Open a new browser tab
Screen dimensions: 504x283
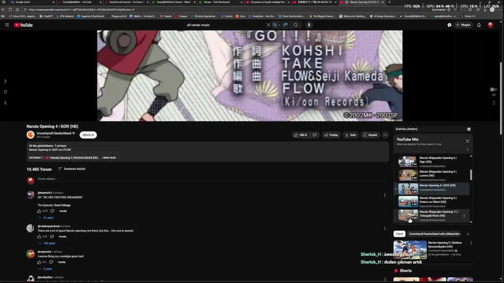(389, 2)
